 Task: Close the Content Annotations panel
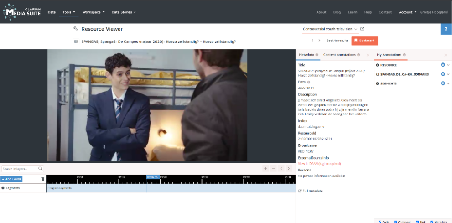pos(368,55)
